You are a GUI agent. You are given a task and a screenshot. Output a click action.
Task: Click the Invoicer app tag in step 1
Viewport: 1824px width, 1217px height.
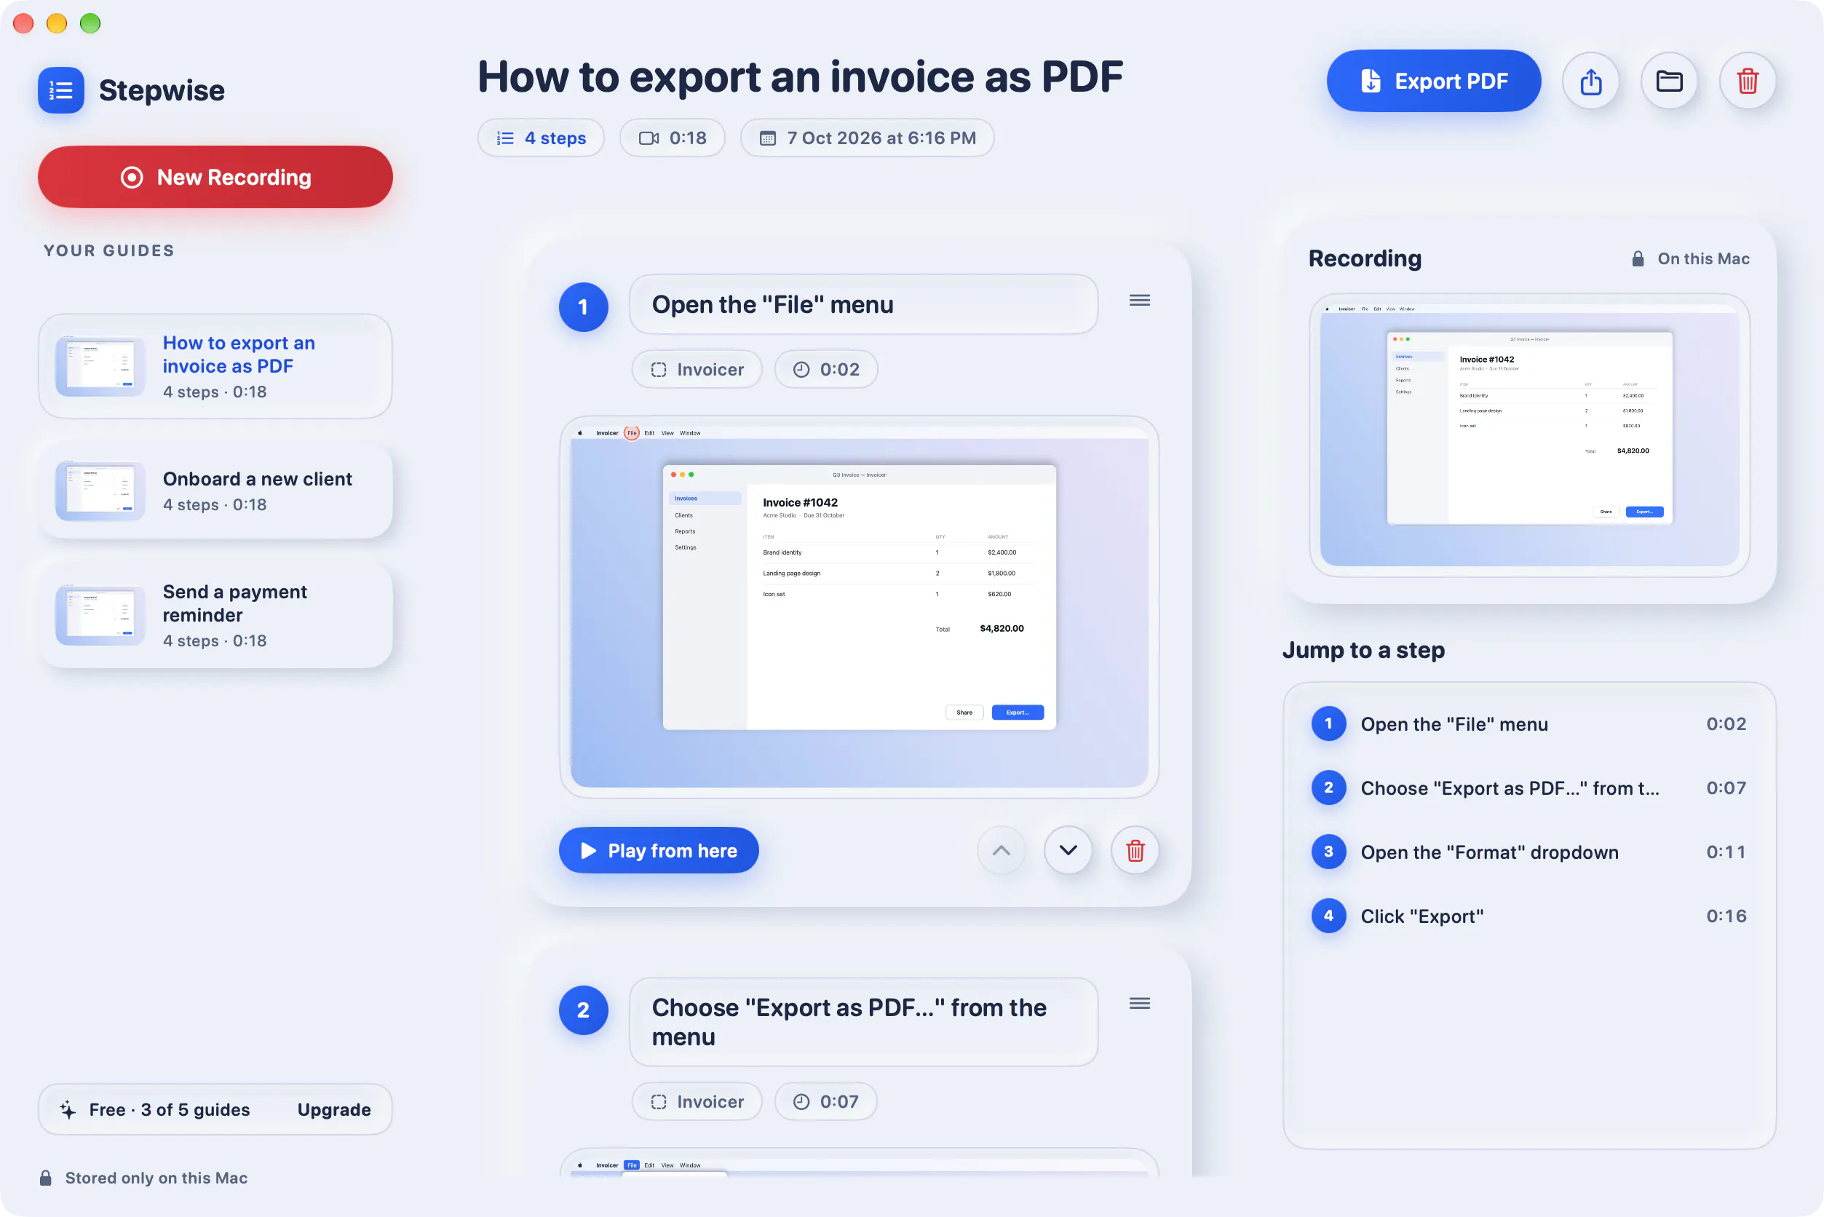[x=697, y=370]
